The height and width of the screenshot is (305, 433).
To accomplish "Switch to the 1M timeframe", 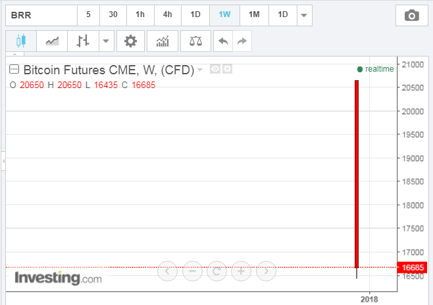I will click(254, 14).
